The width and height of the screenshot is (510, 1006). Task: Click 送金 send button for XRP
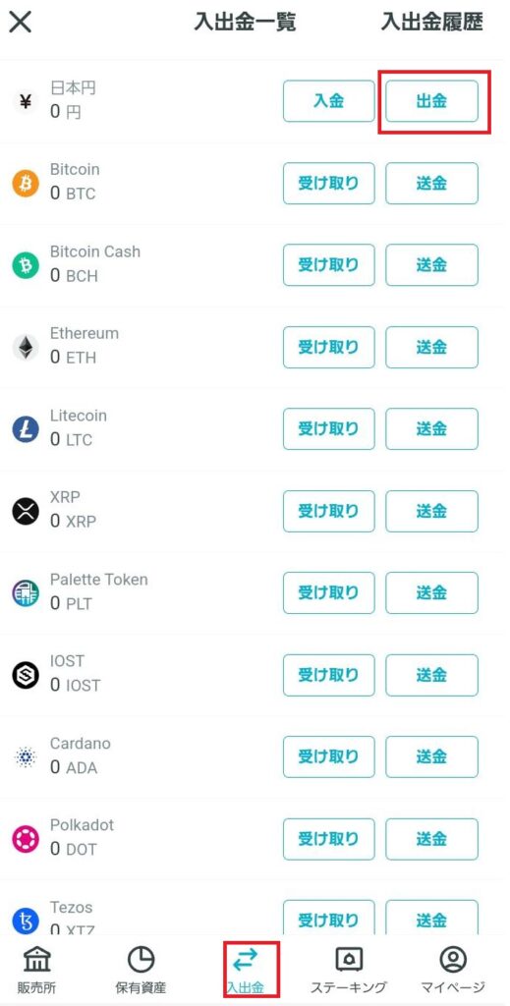pos(431,511)
